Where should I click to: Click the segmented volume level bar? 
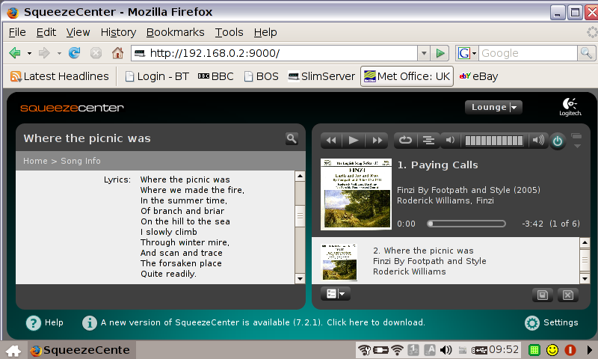(x=493, y=140)
